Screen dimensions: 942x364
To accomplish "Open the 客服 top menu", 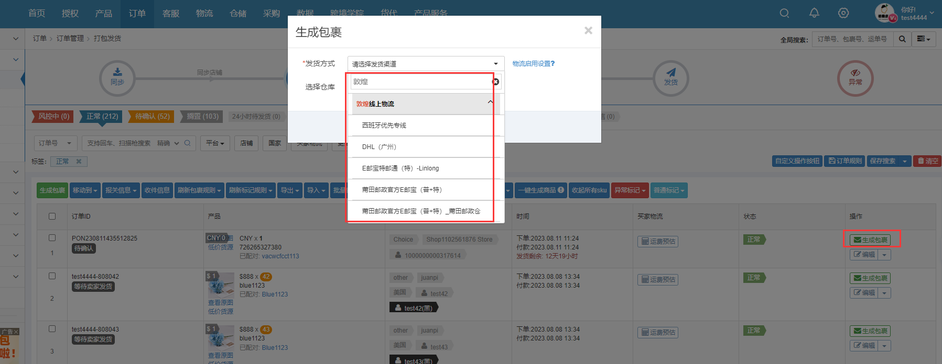I will pyautogui.click(x=171, y=14).
